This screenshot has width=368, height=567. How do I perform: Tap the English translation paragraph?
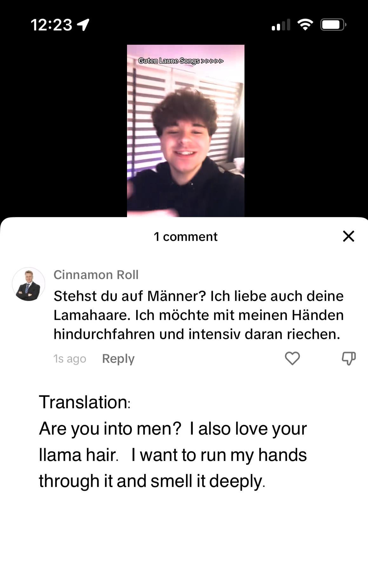(173, 455)
